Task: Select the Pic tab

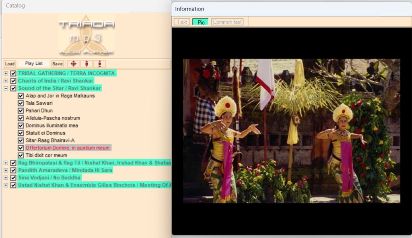Action: (x=200, y=22)
